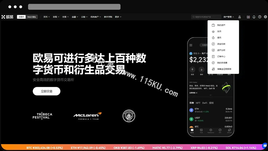Image resolution: width=268 pixels, height=151 pixels.
Task: Click the OKX 欧易 logo
Action: [7, 17]
